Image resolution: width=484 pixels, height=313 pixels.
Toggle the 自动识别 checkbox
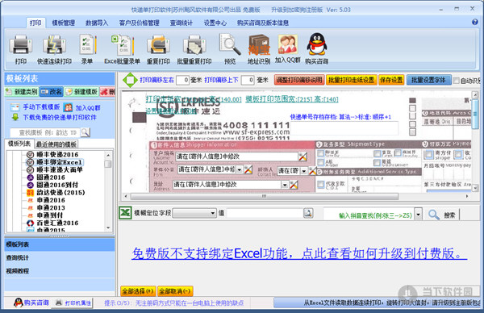457,81
